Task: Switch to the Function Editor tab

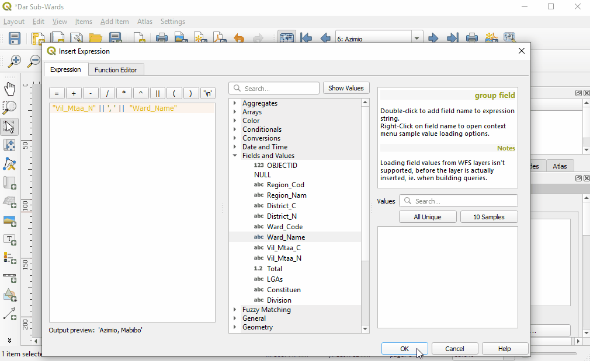Action: (116, 70)
